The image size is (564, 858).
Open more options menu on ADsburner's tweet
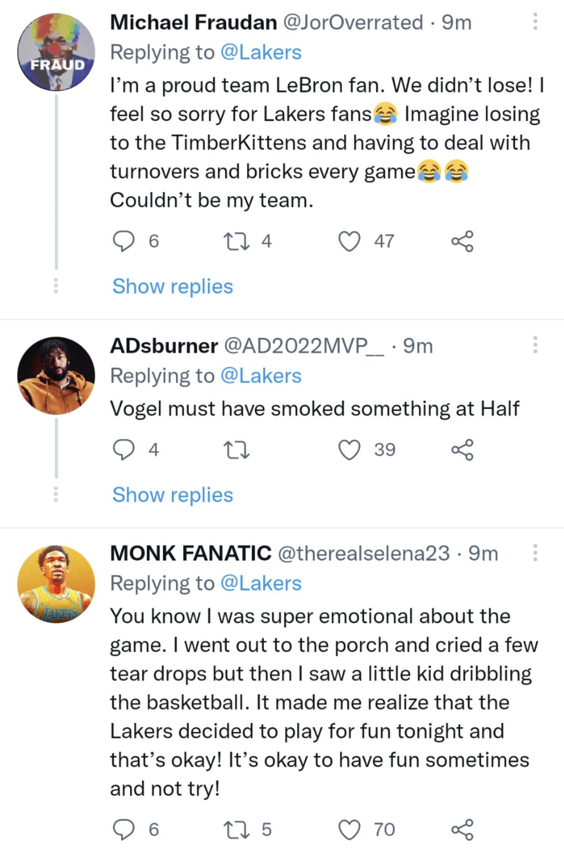(535, 345)
